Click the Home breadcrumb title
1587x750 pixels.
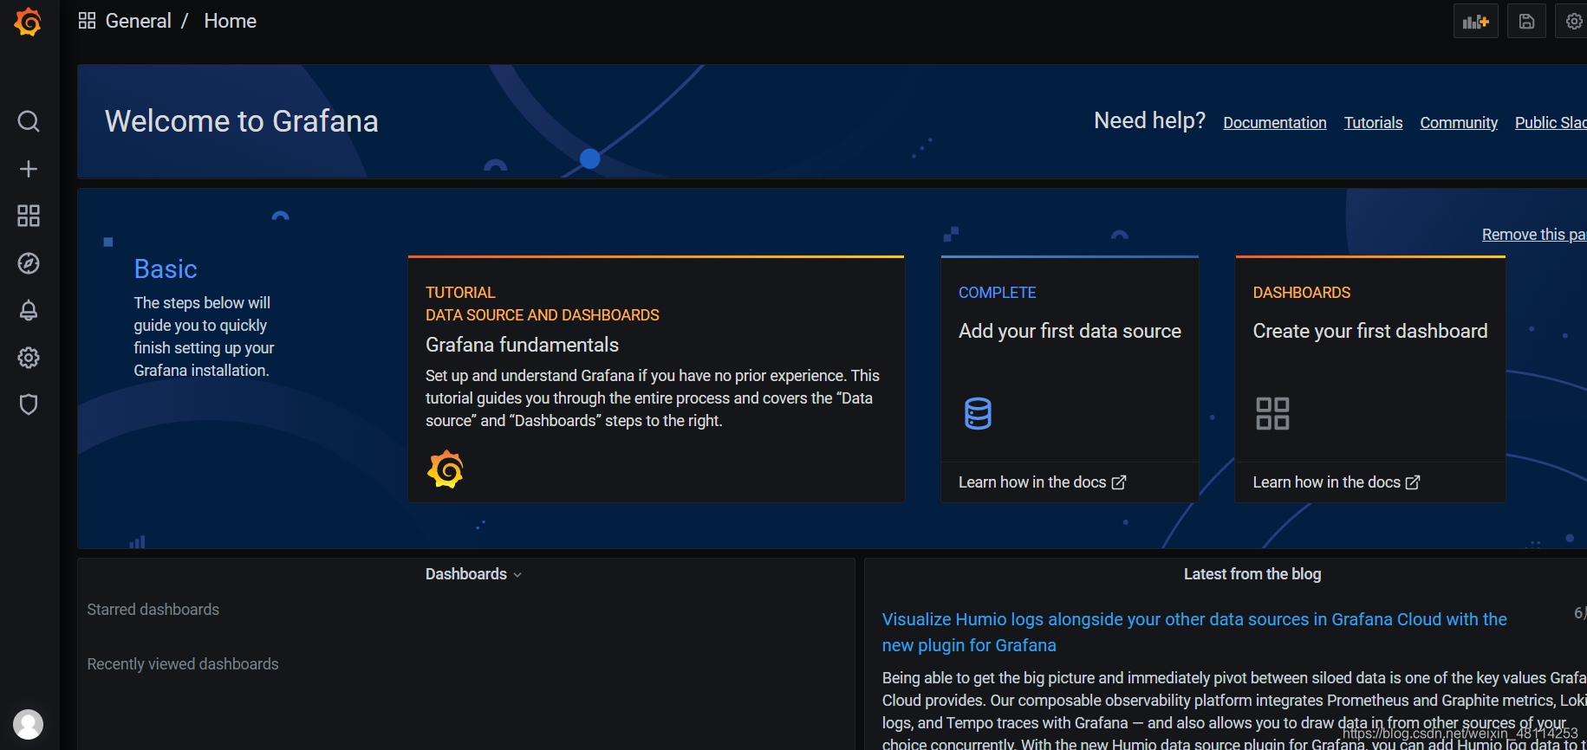point(230,21)
